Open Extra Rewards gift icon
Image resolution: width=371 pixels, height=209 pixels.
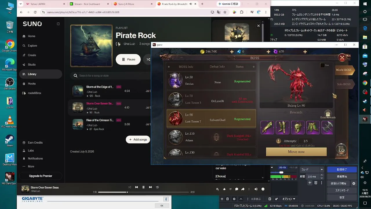coord(328,114)
